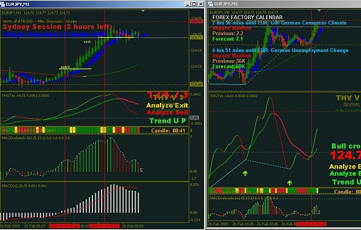Click the 124.44 price label on M1 axis
Viewport: 361px width, 230px height.
[x=196, y=85]
